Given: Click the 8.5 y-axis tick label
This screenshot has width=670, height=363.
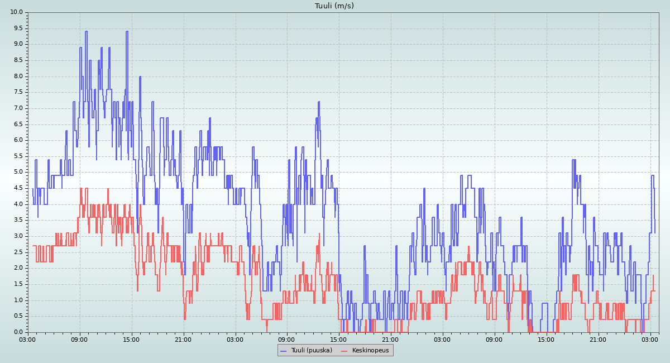Looking at the screenshot, I should [18, 60].
